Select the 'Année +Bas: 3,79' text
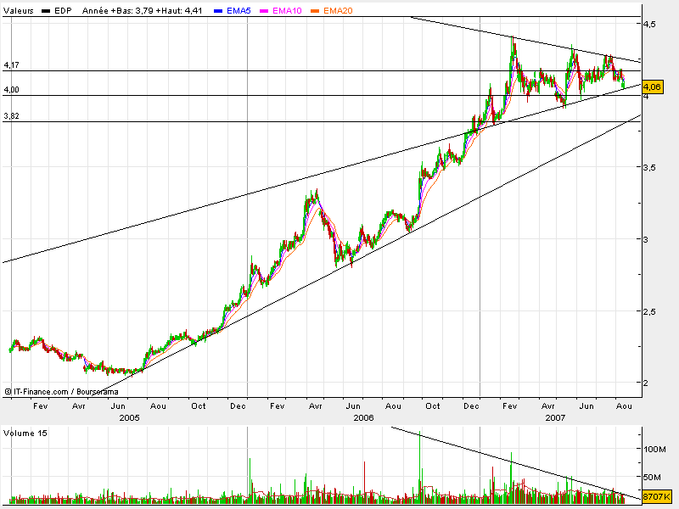This screenshot has height=509, width=679. click(x=118, y=11)
